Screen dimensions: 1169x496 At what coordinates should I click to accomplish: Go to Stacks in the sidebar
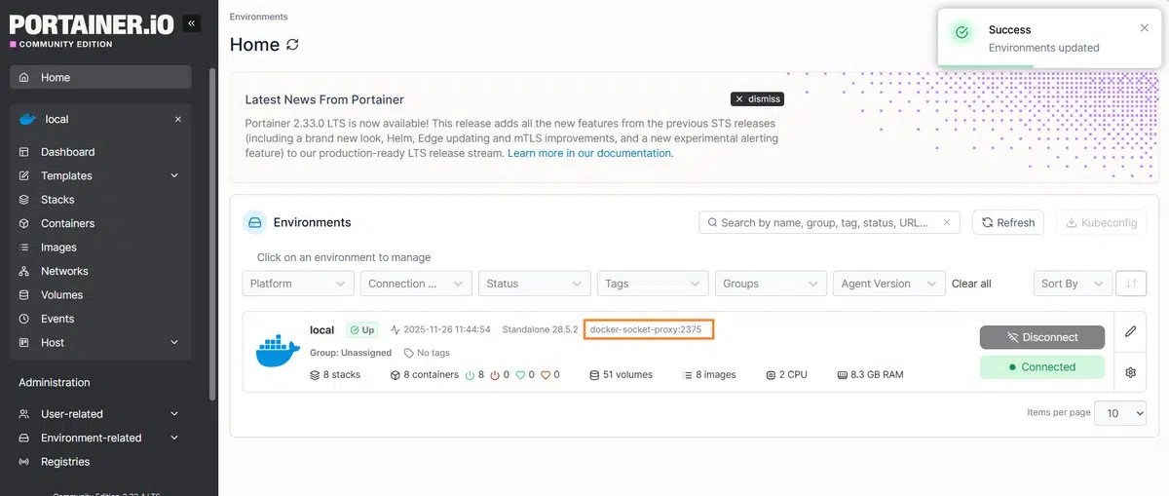point(57,200)
